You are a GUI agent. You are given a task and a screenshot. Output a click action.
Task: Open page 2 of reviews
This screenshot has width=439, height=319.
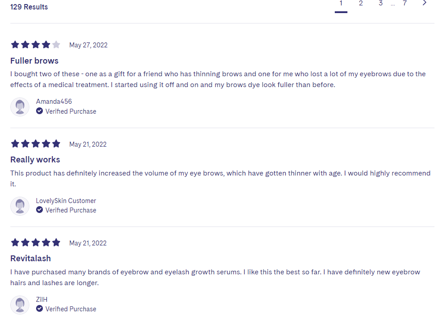pos(360,3)
